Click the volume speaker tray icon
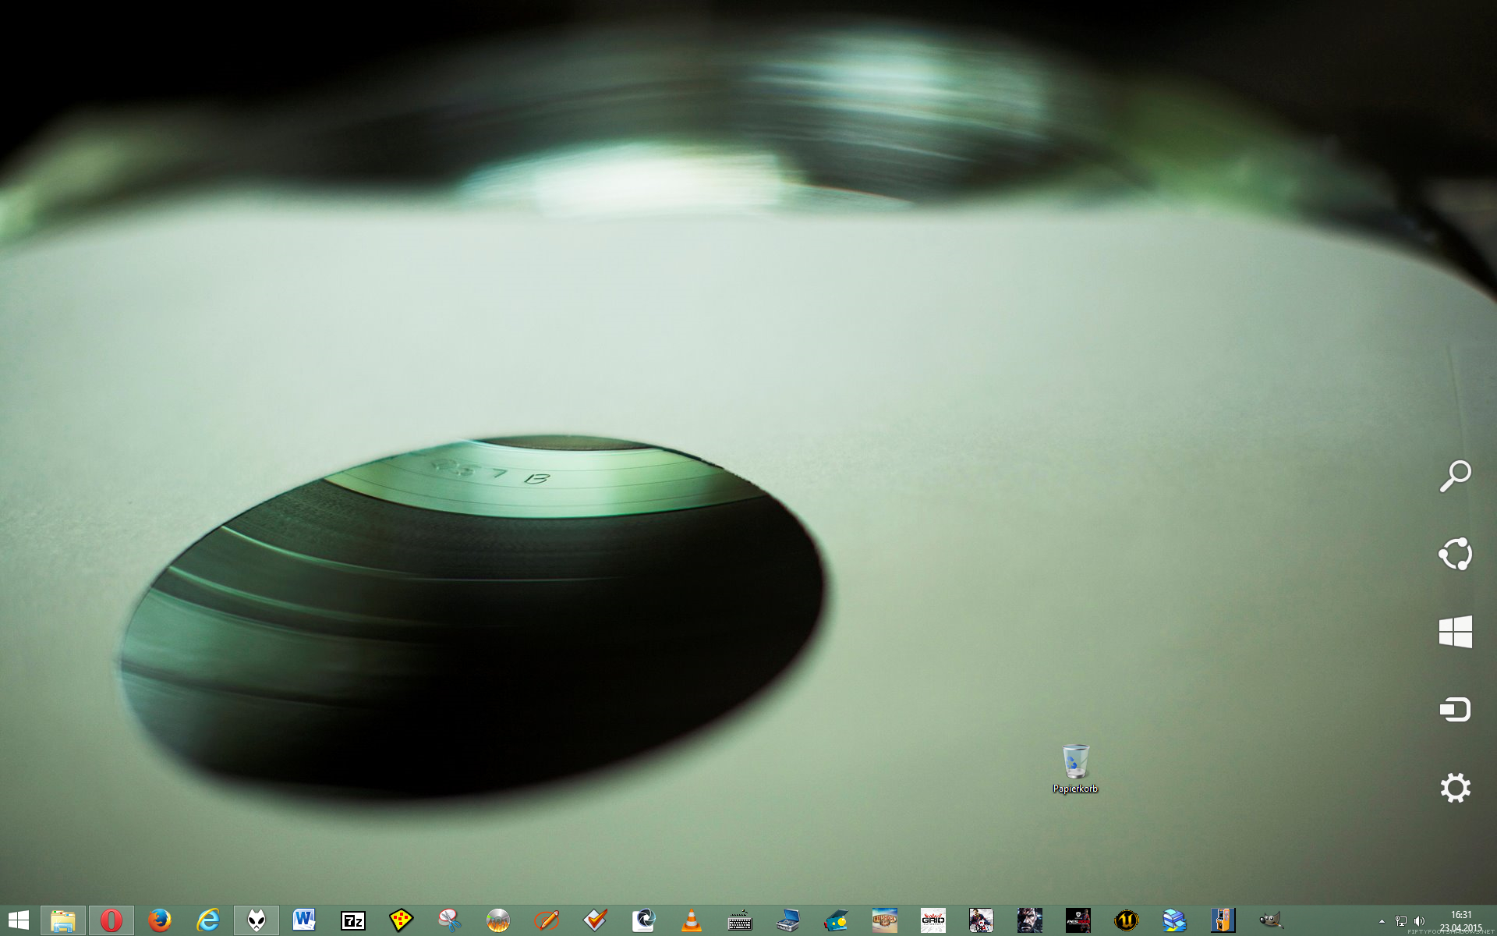1497x936 pixels. coord(1419,921)
